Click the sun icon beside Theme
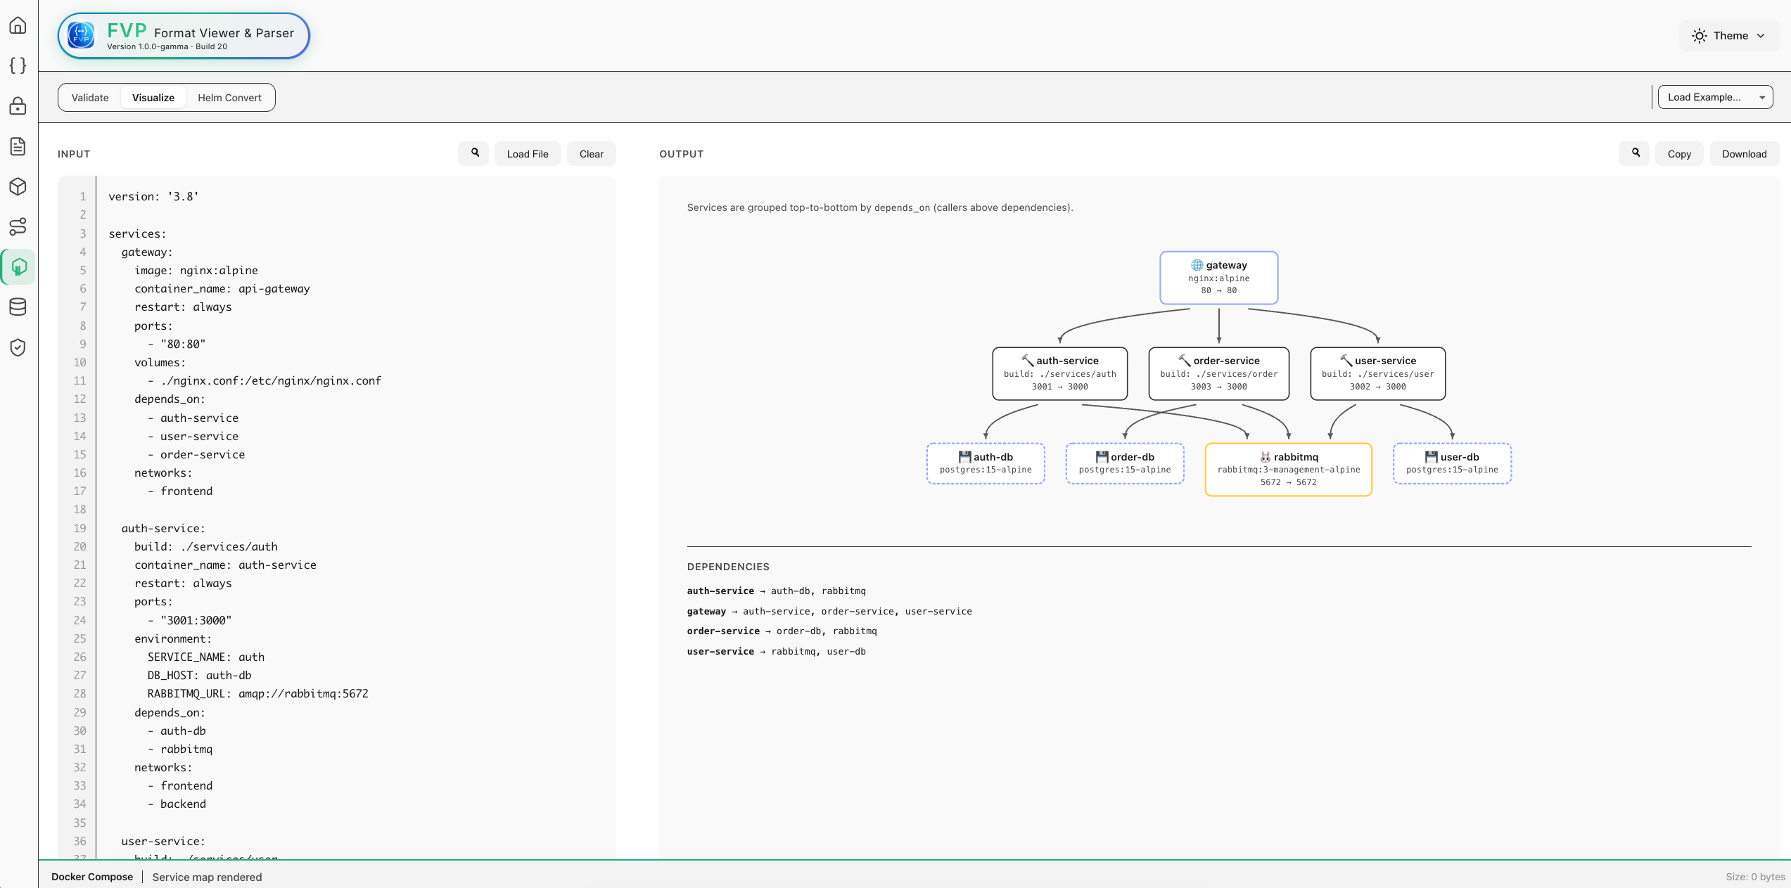 [x=1699, y=36]
